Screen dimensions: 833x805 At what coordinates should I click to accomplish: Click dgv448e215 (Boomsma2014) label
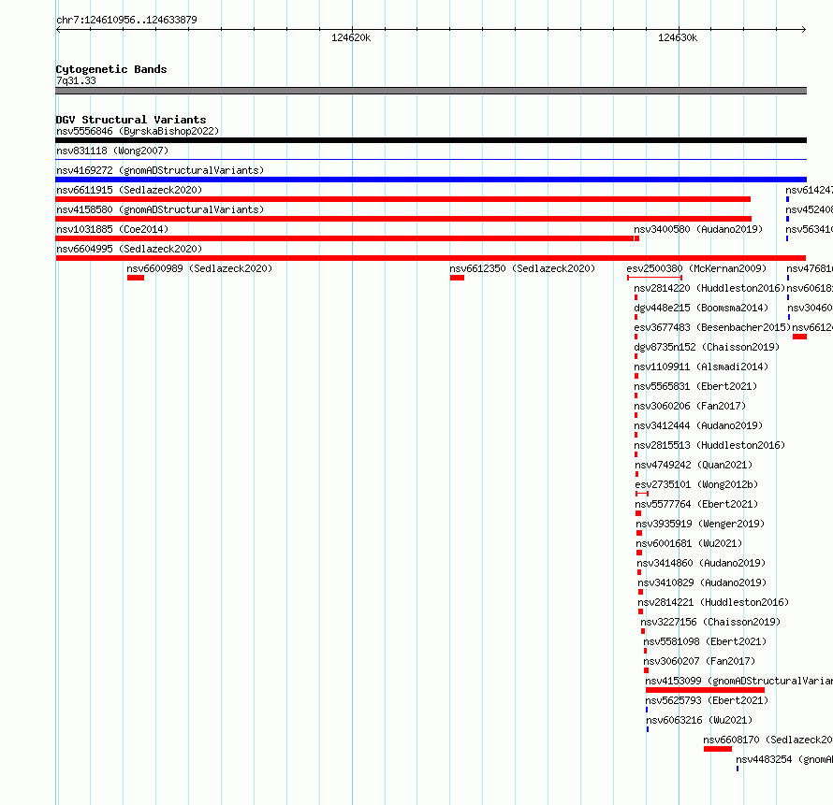701,308
